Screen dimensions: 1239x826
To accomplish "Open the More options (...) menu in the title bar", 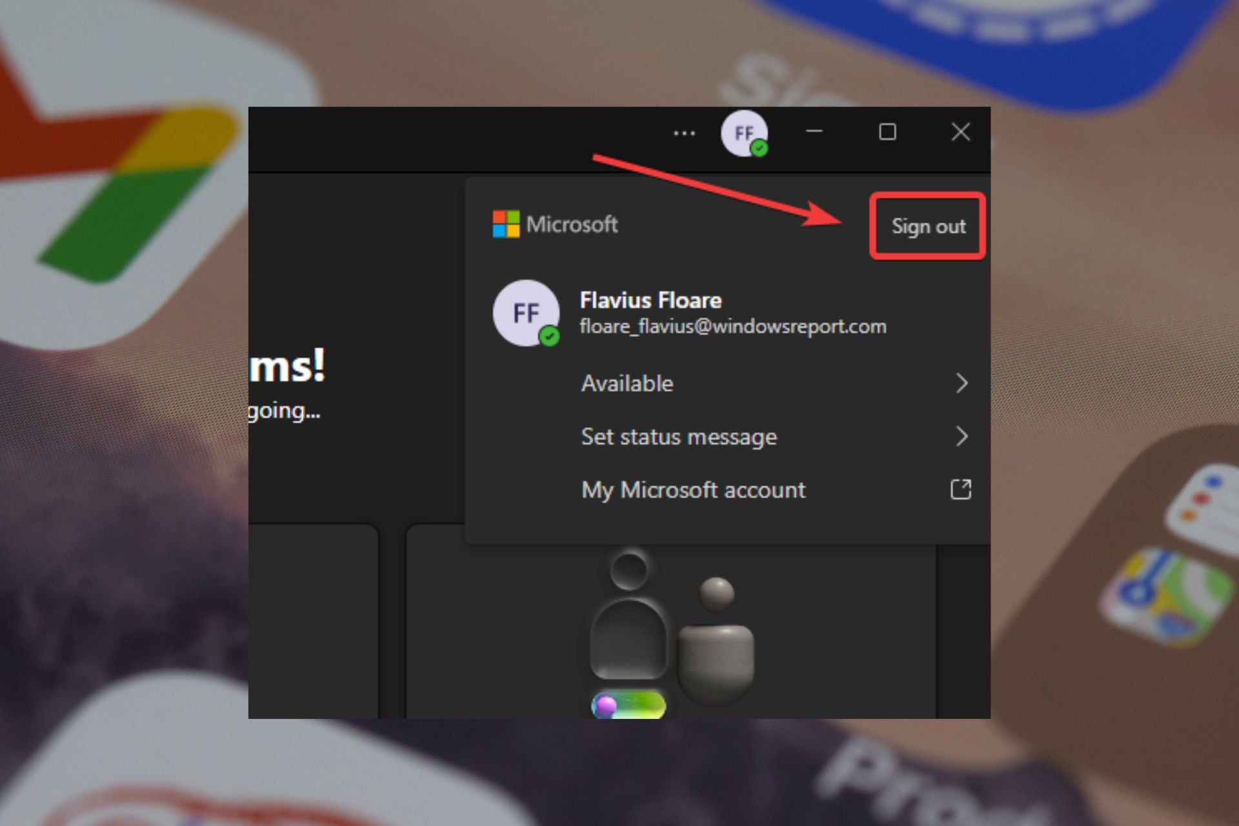I will pyautogui.click(x=684, y=132).
